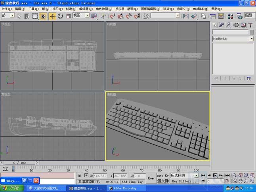Click Render Scene teapot icon

click(239, 16)
